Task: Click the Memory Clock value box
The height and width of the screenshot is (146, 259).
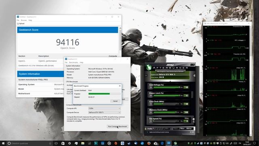Action: [186, 112]
